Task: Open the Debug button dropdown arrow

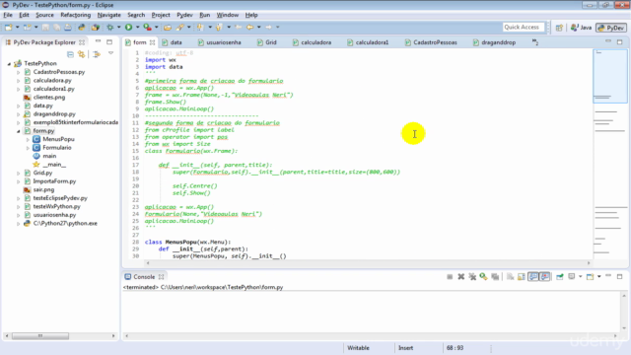Action: coord(118,28)
